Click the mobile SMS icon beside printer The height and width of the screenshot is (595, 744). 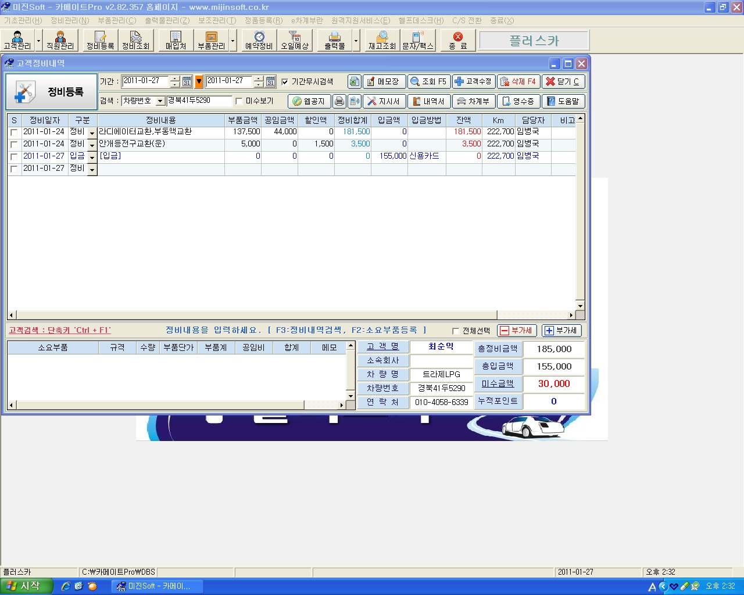[354, 101]
